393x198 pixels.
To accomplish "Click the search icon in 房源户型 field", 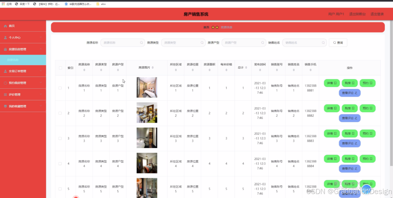I will pos(263,43).
